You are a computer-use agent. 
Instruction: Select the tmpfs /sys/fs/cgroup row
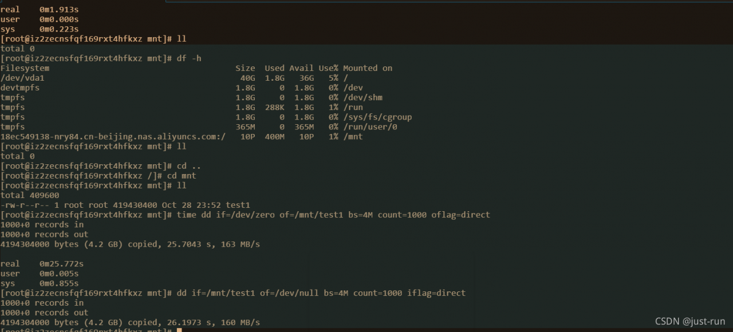point(206,117)
